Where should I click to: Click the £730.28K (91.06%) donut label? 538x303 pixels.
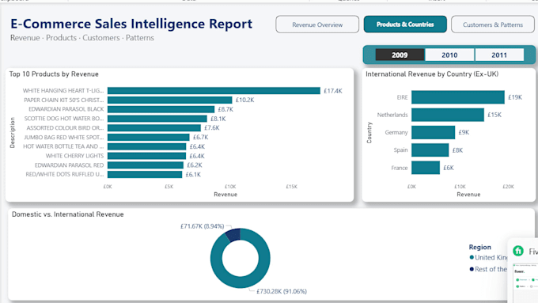click(x=282, y=291)
